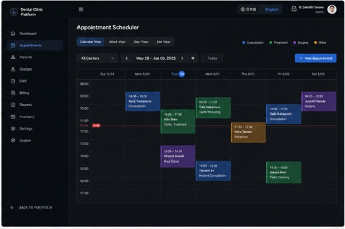Open Thursday 11:00 Extraction appointment
Image resolution: width=345 pixels, height=229 pixels.
click(248, 132)
